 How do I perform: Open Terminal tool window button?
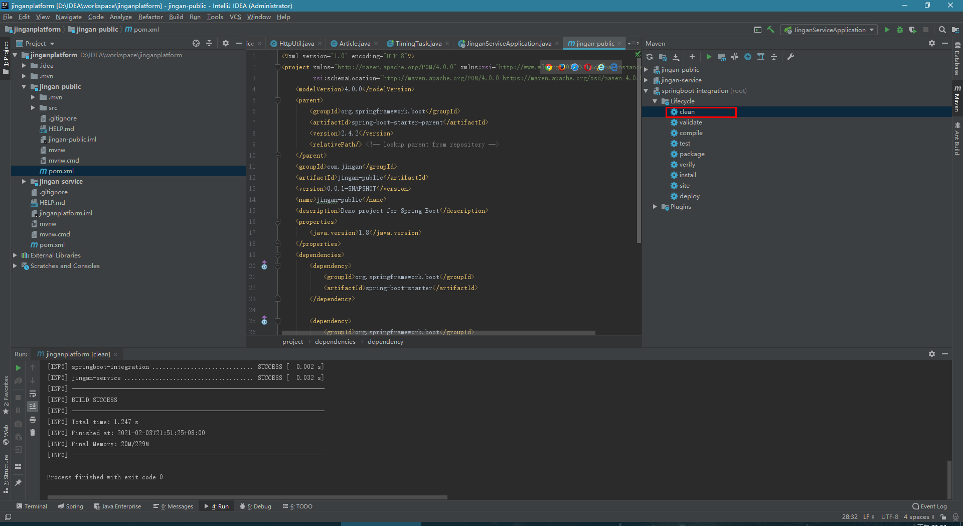tap(32, 506)
